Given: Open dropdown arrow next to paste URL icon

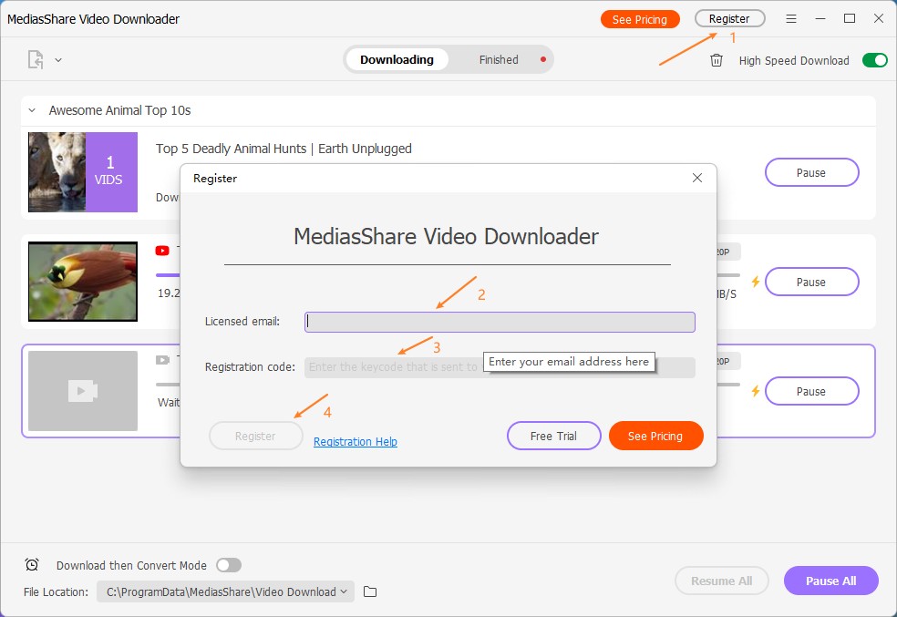Looking at the screenshot, I should click(58, 60).
